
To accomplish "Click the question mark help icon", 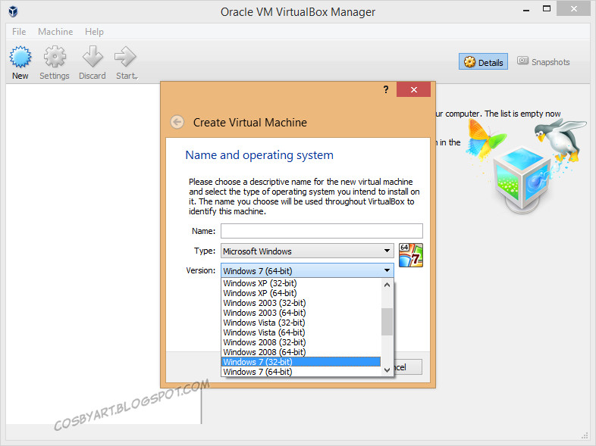I will pos(386,89).
